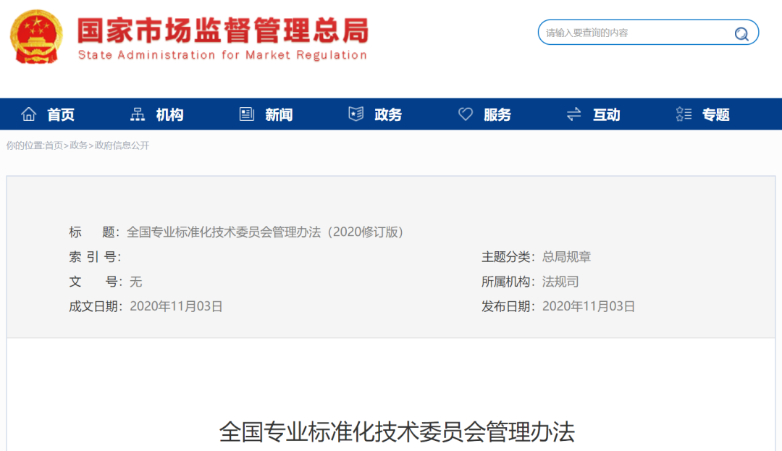This screenshot has height=451, width=782.
Task: Open the 政务 nav menu
Action: click(x=388, y=114)
